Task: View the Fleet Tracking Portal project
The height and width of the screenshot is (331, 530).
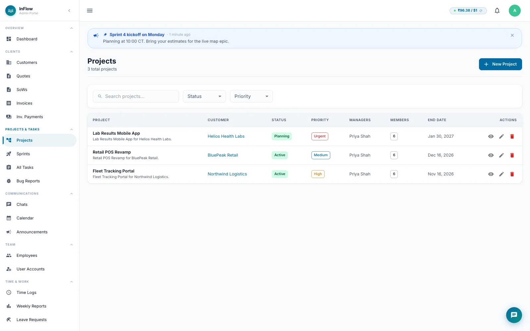Action: point(491,174)
